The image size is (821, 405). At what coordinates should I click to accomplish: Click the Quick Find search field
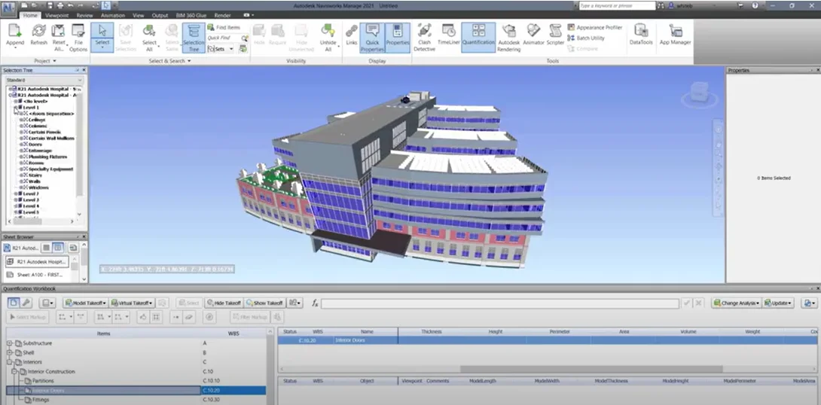pyautogui.click(x=224, y=38)
